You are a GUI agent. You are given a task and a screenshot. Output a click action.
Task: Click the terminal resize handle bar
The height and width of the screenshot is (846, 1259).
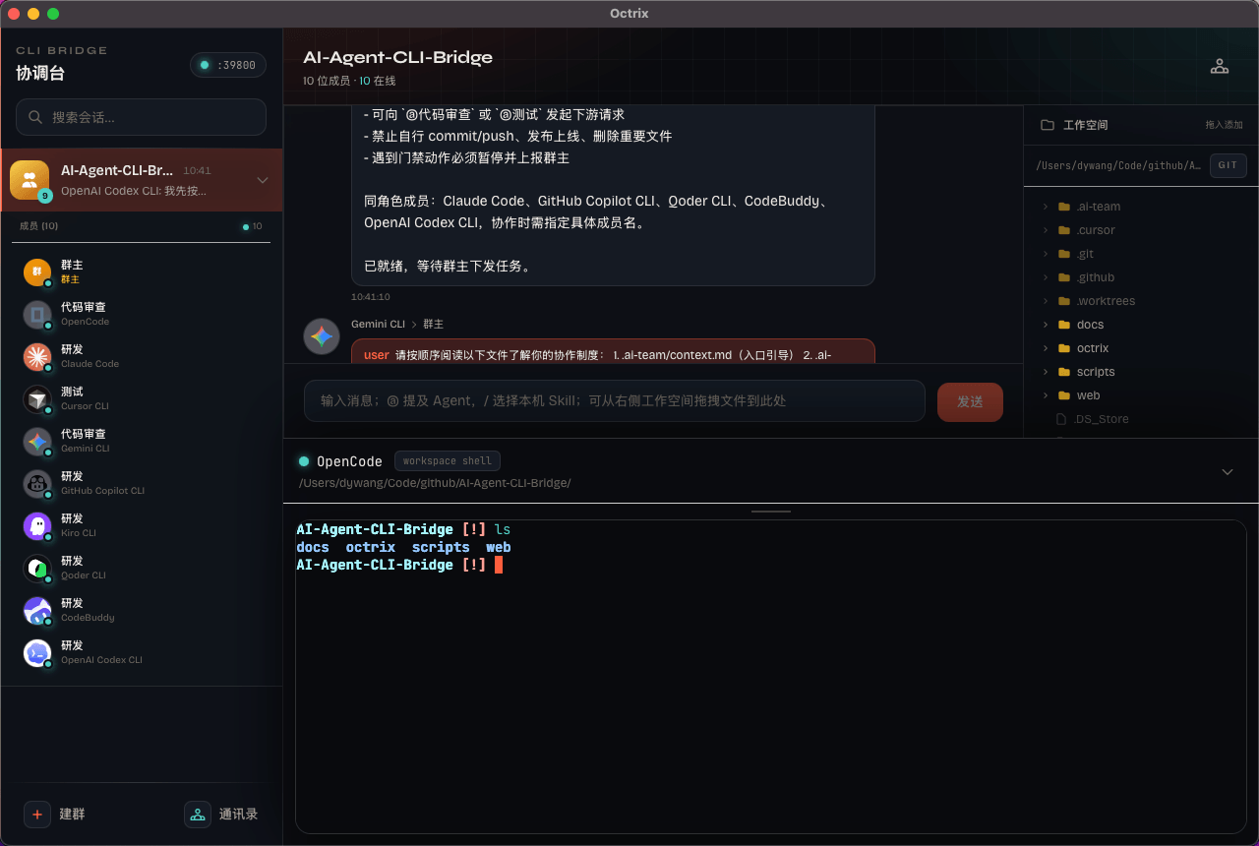click(770, 512)
